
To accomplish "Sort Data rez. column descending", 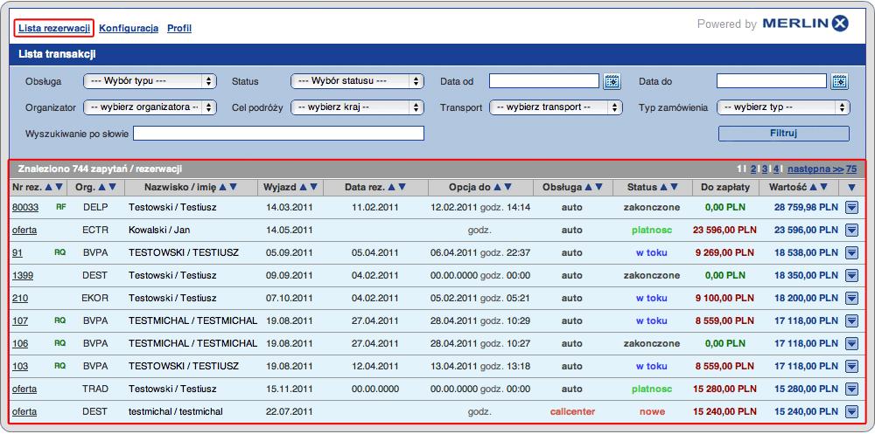I will 402,188.
